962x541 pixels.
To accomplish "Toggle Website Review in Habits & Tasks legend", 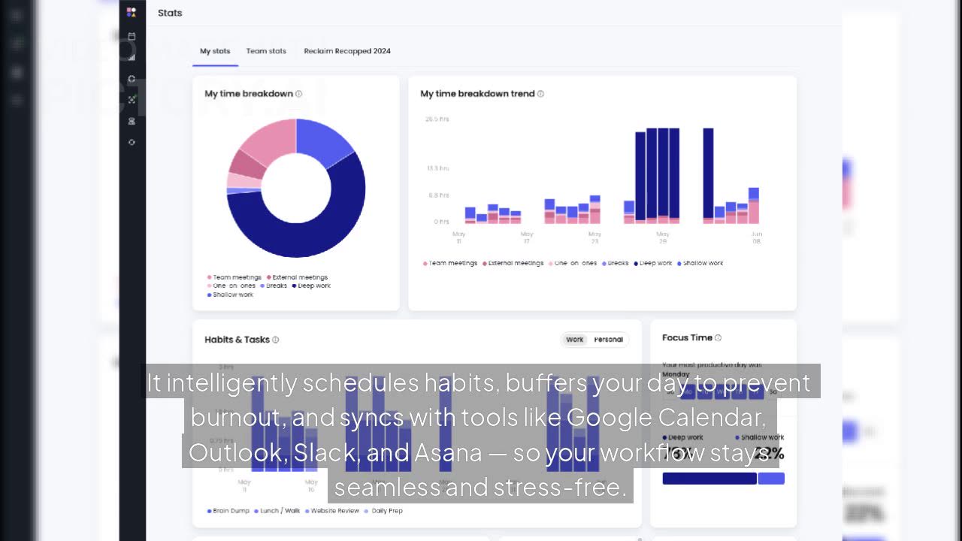I will (x=331, y=511).
